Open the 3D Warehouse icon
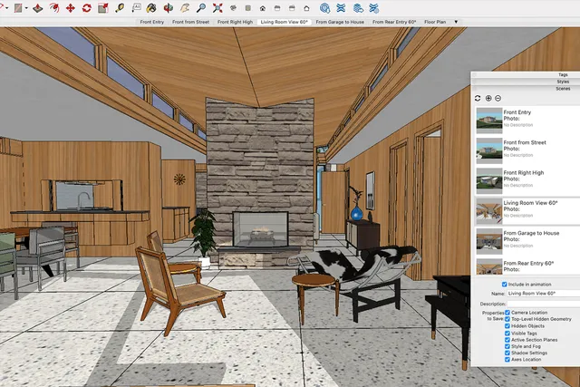 coord(324,8)
